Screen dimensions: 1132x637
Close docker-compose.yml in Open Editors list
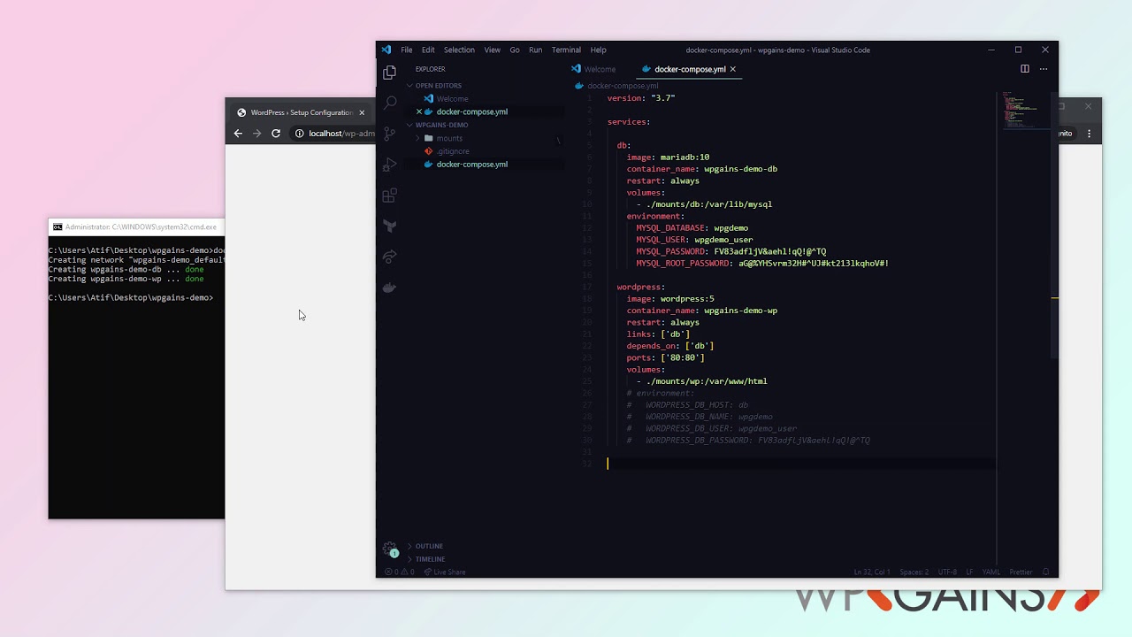tap(419, 111)
